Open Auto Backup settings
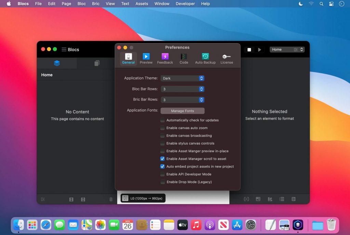Screen dimensions: 350x235 click(205, 59)
